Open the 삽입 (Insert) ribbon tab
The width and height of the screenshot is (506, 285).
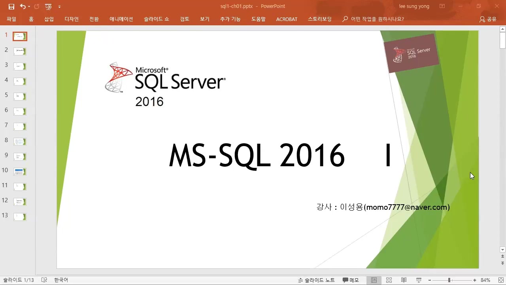[49, 19]
